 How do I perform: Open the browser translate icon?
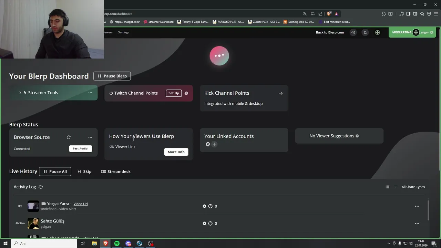(305, 14)
